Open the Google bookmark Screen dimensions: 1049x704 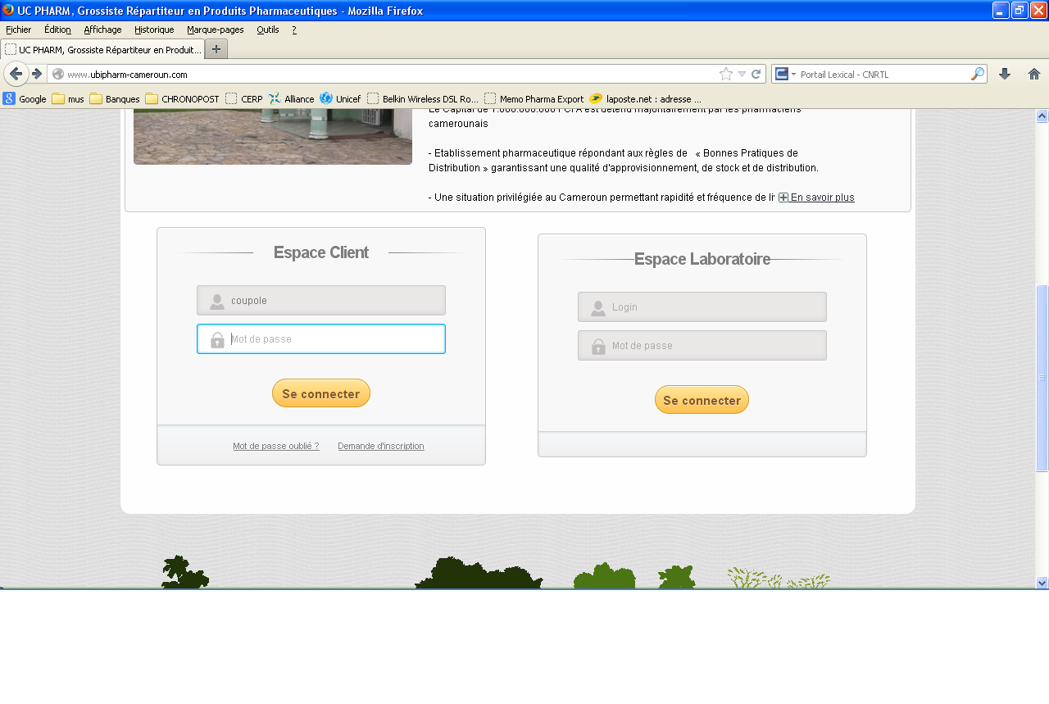coord(25,98)
